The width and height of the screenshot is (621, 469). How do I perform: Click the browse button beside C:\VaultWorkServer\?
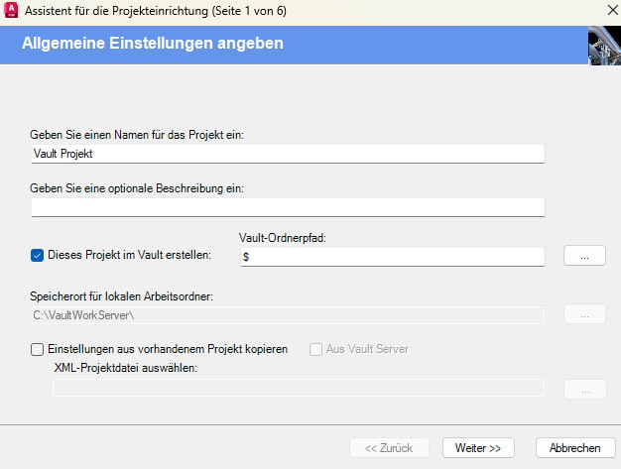pyautogui.click(x=584, y=314)
